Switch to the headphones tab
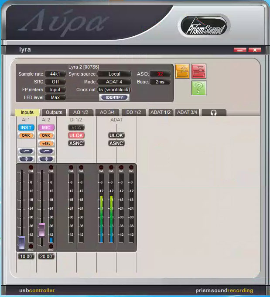Viewport: 270px width, 297px height. click(x=214, y=113)
